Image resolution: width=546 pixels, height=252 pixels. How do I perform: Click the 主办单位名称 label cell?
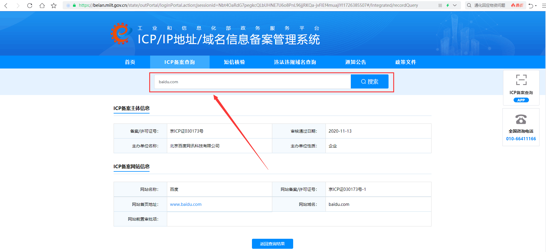[x=140, y=146]
